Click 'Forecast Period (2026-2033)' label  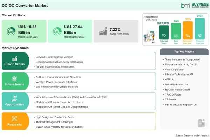tap(151, 18)
